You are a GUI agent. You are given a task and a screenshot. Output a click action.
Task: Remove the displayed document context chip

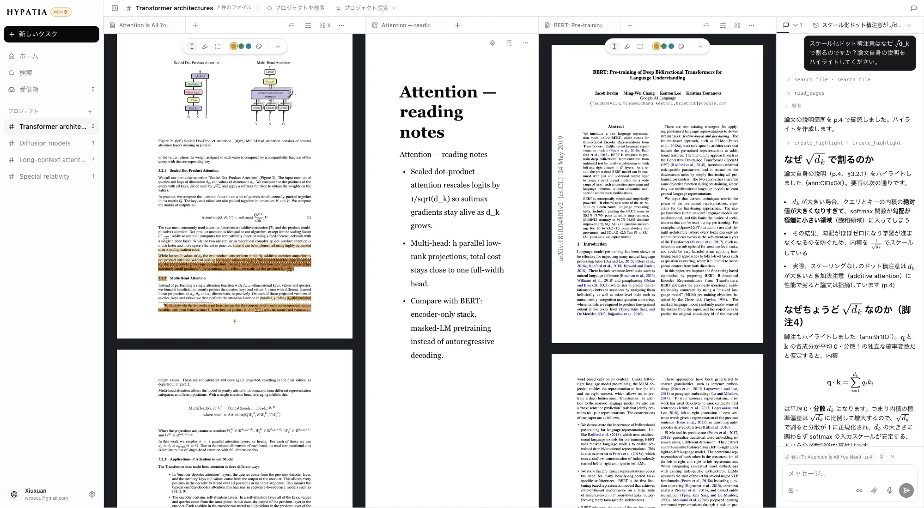[x=893, y=457]
